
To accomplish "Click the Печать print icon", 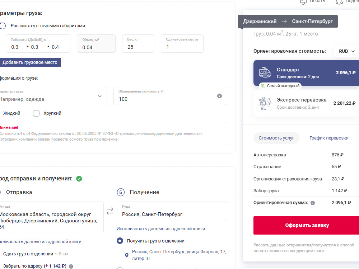I will tap(303, 1).
